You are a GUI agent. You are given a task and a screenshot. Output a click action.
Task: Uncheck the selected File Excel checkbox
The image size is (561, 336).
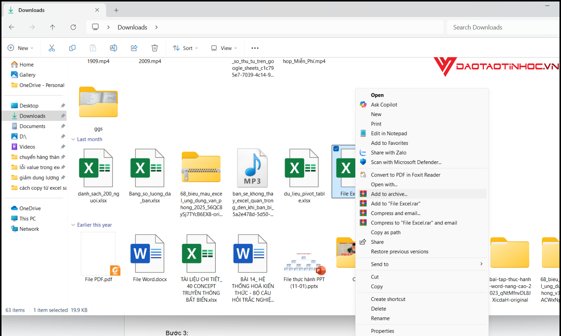[336, 149]
